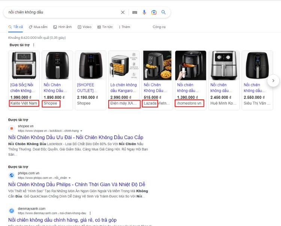The image size is (281, 226).
Task: Open three-dot menu next to dienmayxanh URL
Action: click(90, 213)
